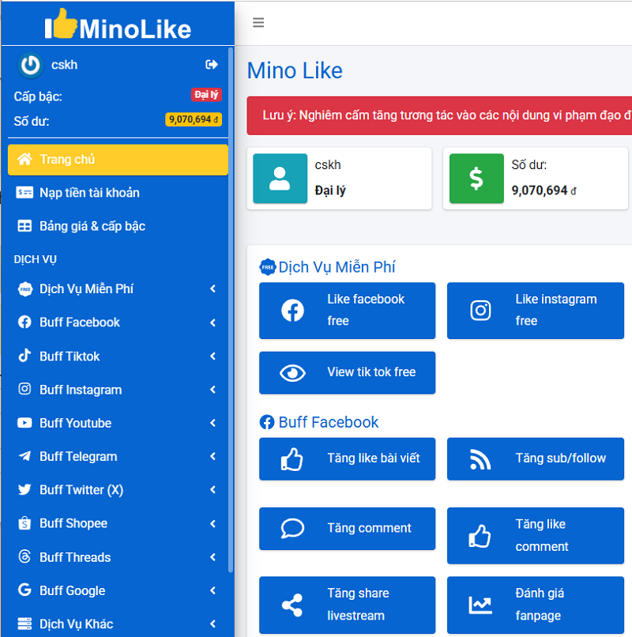Open Tăng like comment button

[536, 535]
